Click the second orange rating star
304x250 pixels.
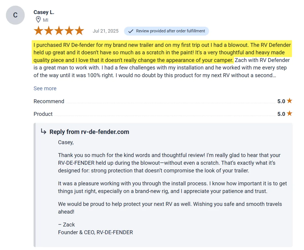[x=49, y=31]
